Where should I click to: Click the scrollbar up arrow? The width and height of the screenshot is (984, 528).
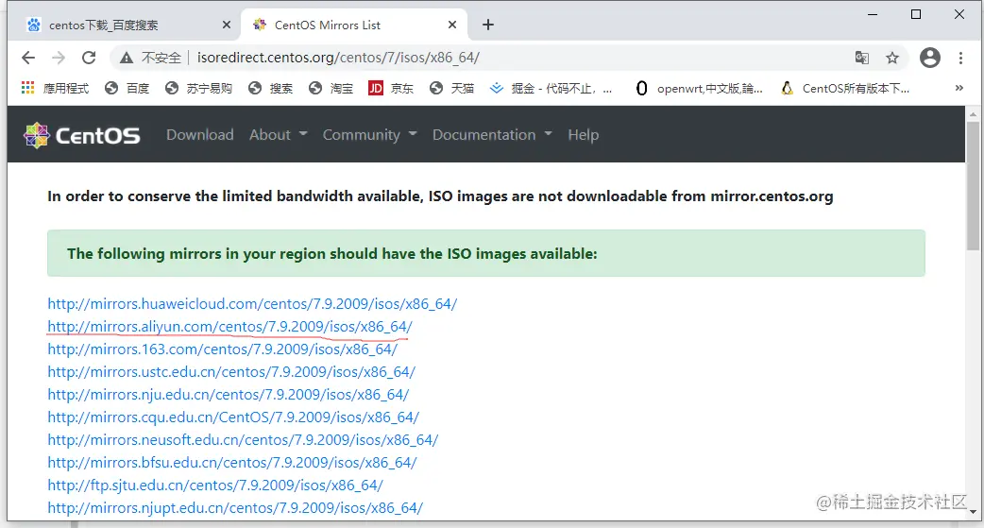click(973, 114)
